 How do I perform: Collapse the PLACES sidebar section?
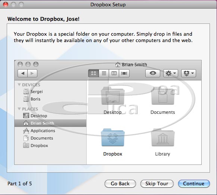pyautogui.click(x=19, y=109)
